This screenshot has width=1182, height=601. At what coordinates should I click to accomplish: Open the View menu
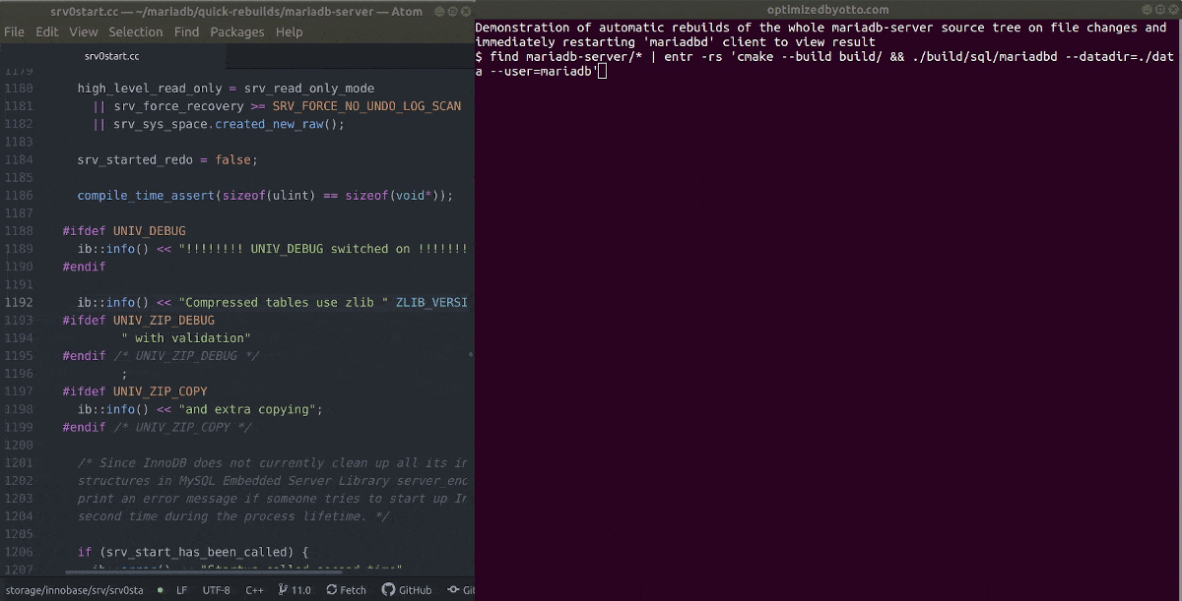pos(82,31)
